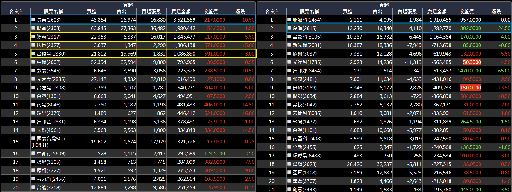Click the 賣超張數 column header
This screenshot has width=512, height=192.
(407, 12)
